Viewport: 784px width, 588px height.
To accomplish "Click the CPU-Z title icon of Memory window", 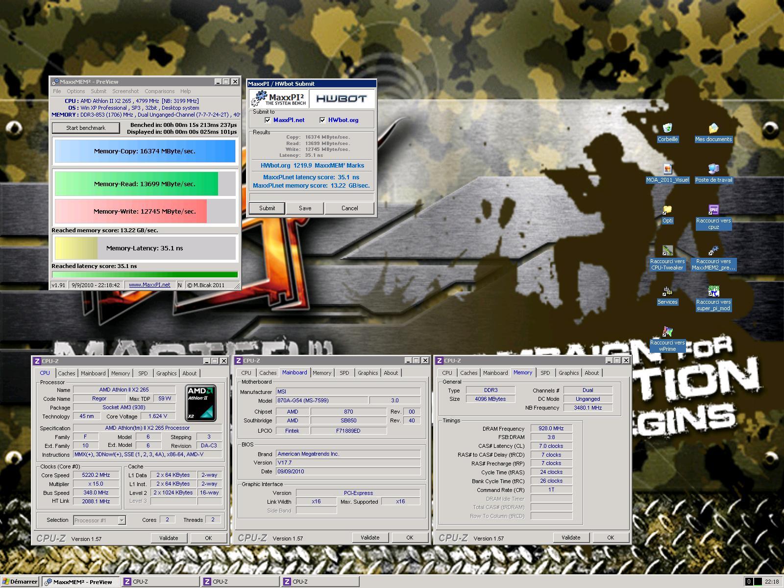I will click(x=440, y=361).
